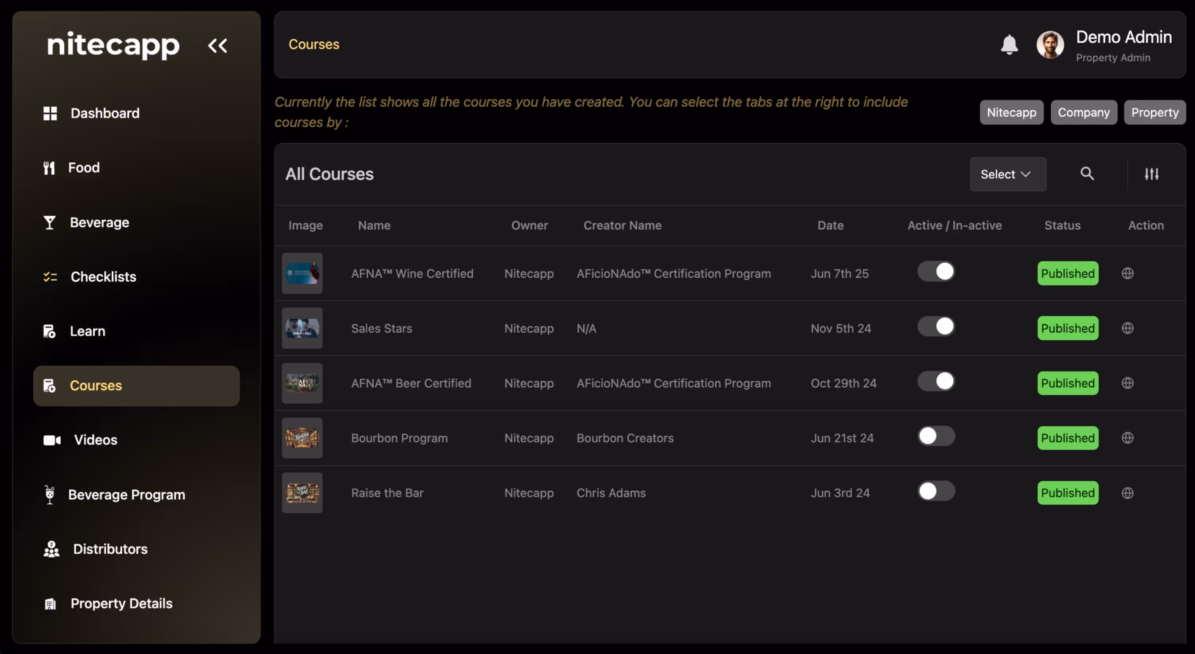The width and height of the screenshot is (1195, 654).
Task: Open the Courses page from the sidebar
Action: pyautogui.click(x=96, y=385)
